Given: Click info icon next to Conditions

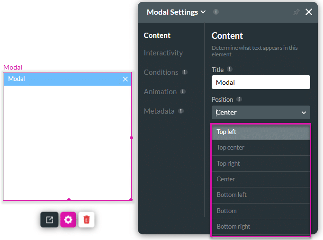Looking at the screenshot, I should 185,72.
